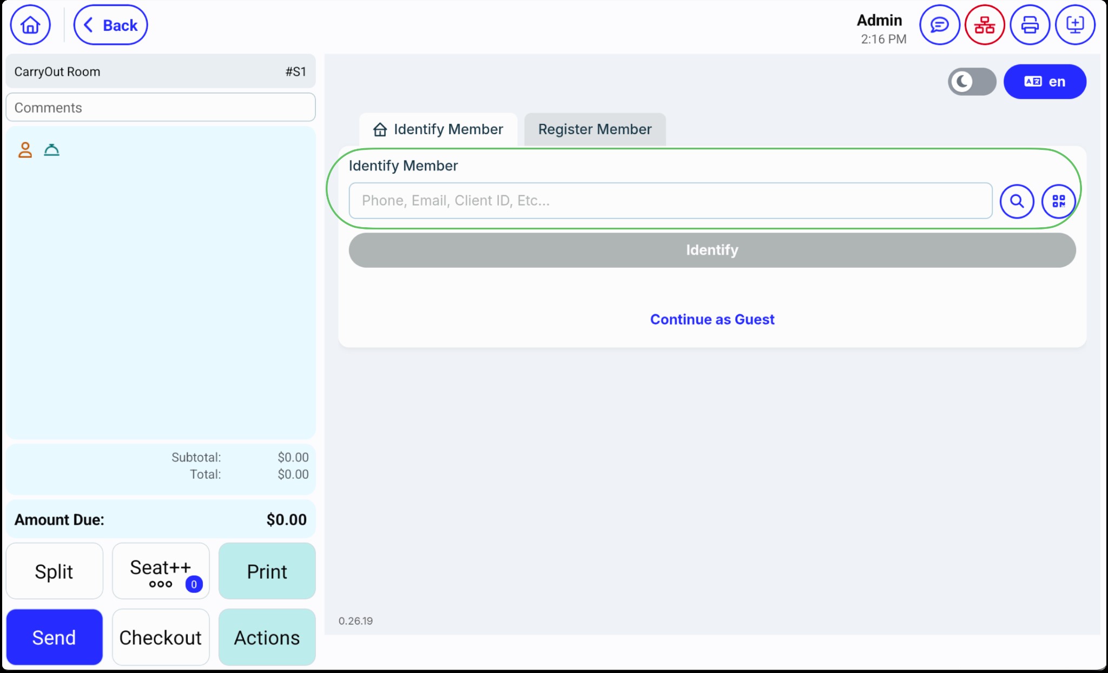Image resolution: width=1108 pixels, height=673 pixels.
Task: Open the QR code scanner icon
Action: [x=1059, y=201]
